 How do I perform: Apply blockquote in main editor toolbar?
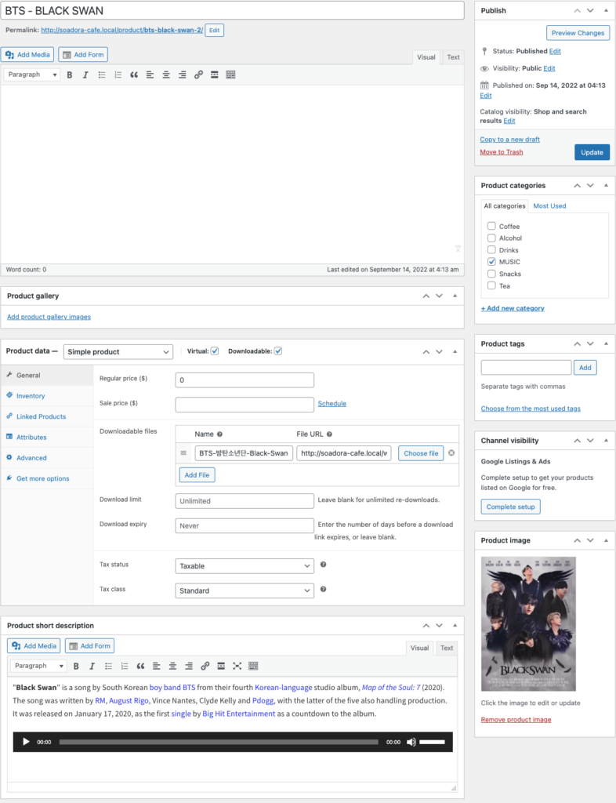pos(134,74)
